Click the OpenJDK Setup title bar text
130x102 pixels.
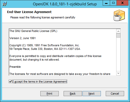coord(65,4)
